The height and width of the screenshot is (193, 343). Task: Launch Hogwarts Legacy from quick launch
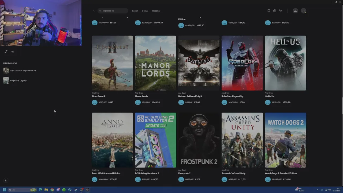coord(18,80)
